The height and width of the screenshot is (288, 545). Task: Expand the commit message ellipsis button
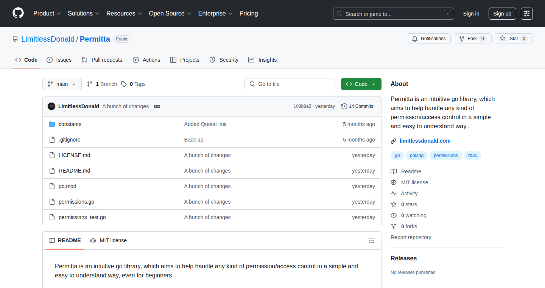point(157,106)
